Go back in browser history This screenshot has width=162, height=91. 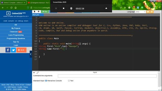coord(3,8)
